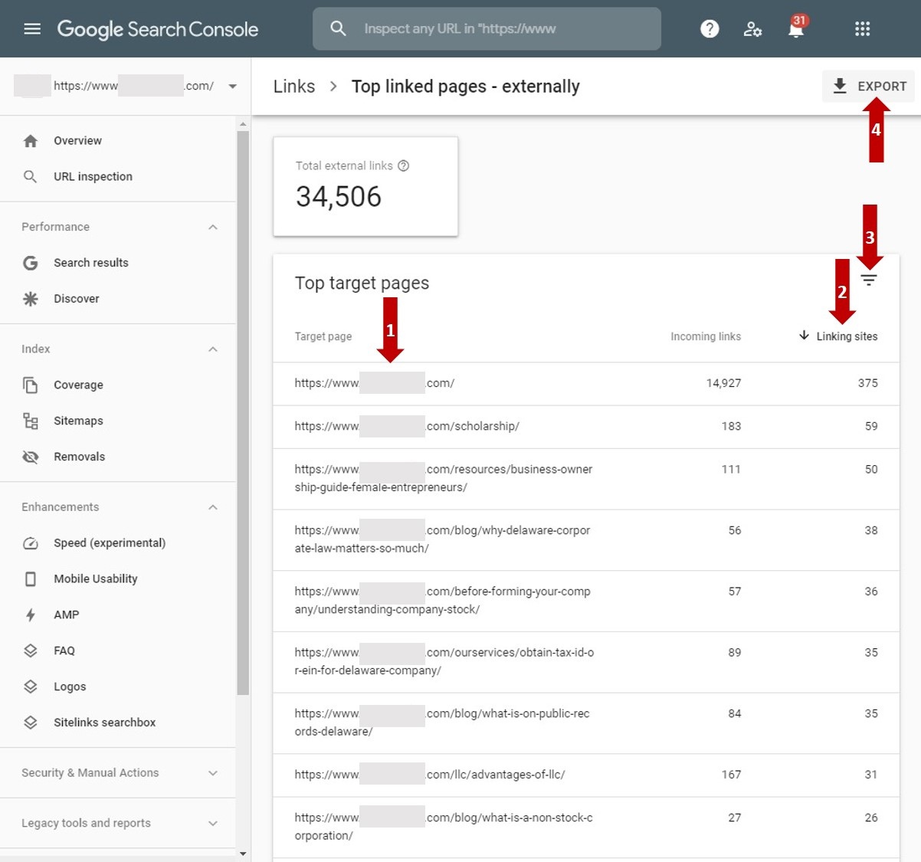Open the notifications bell
Image resolution: width=921 pixels, height=862 pixels.
(796, 29)
